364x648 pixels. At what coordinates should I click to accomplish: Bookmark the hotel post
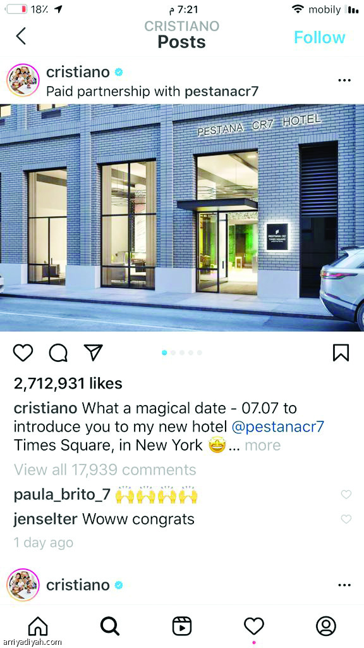[x=341, y=353]
